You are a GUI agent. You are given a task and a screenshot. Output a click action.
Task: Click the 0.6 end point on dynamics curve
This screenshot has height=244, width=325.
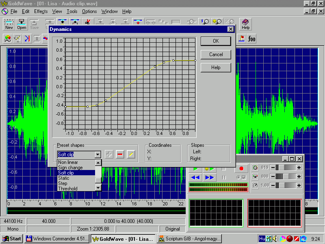pos(195,60)
